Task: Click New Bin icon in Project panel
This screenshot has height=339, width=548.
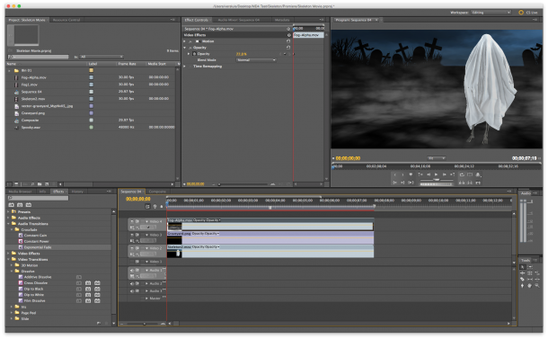Action: 40,183
